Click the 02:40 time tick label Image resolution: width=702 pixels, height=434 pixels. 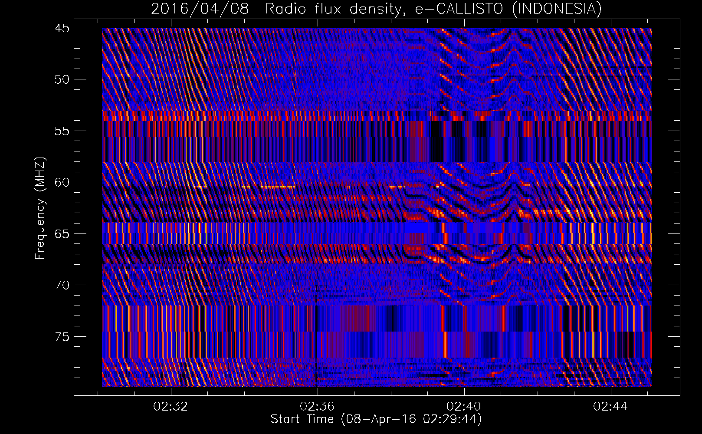(x=464, y=407)
